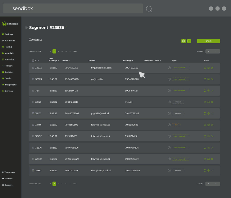Toggle the select-all checkbox in table header
231x198 pixels.
coord(33,60)
